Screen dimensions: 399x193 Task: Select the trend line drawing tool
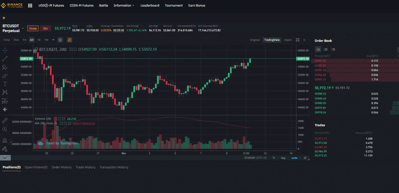click(5, 59)
